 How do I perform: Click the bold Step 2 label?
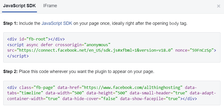click(10, 72)
